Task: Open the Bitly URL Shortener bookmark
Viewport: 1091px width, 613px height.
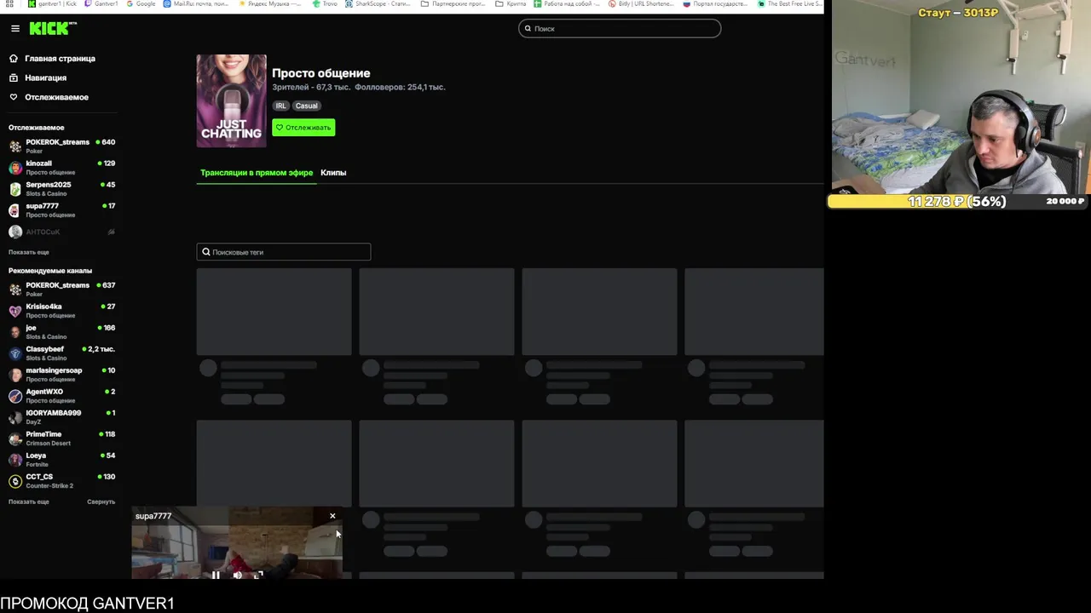Action: click(x=641, y=4)
